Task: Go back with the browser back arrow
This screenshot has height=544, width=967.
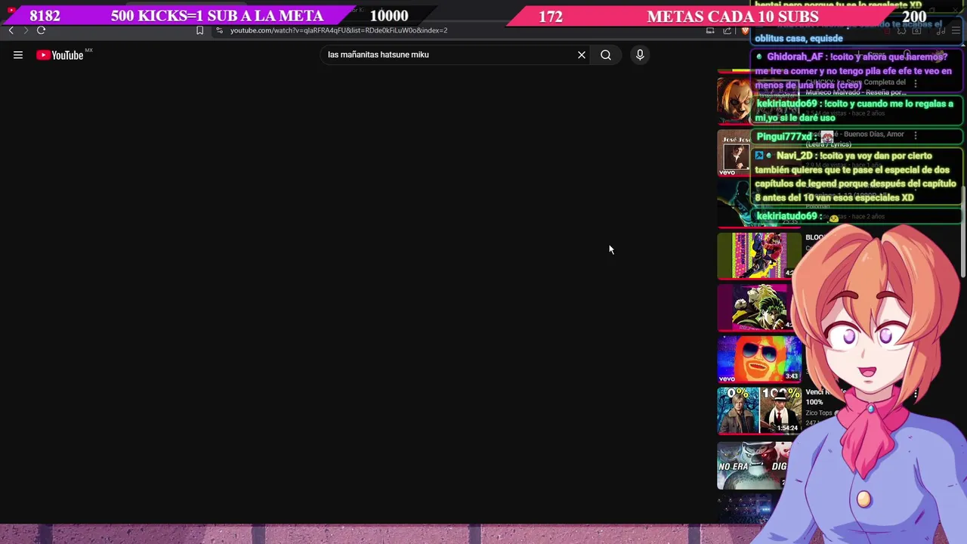Action: point(11,30)
